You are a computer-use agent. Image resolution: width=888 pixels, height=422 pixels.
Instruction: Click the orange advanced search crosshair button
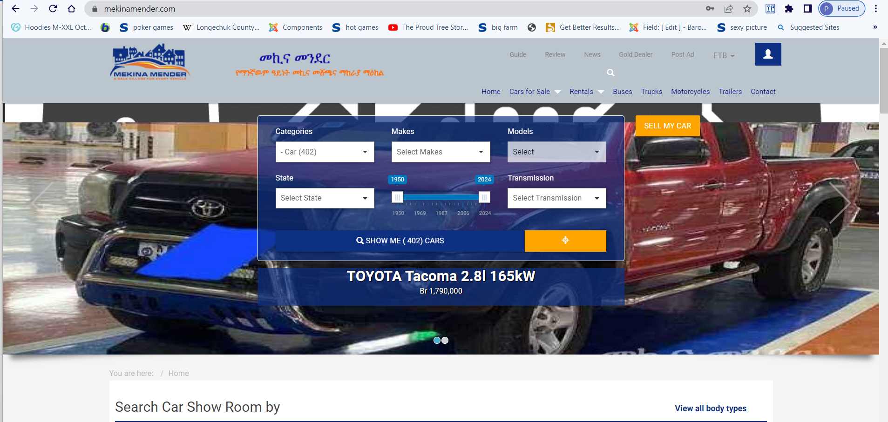[565, 241]
